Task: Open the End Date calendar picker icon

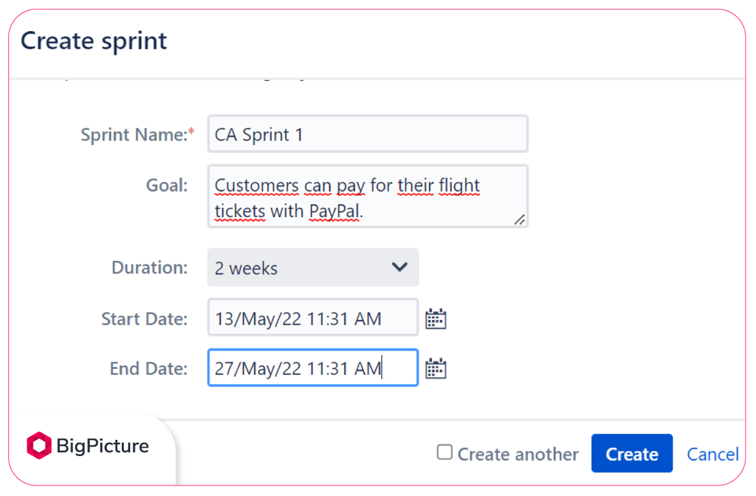Action: pyautogui.click(x=436, y=367)
